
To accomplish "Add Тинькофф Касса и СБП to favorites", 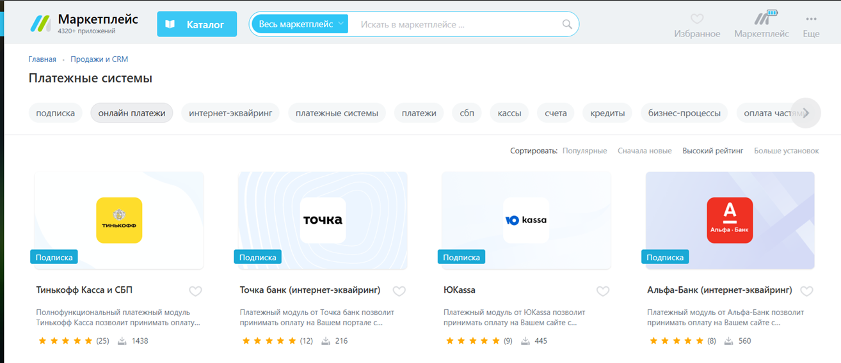I will [x=195, y=291].
